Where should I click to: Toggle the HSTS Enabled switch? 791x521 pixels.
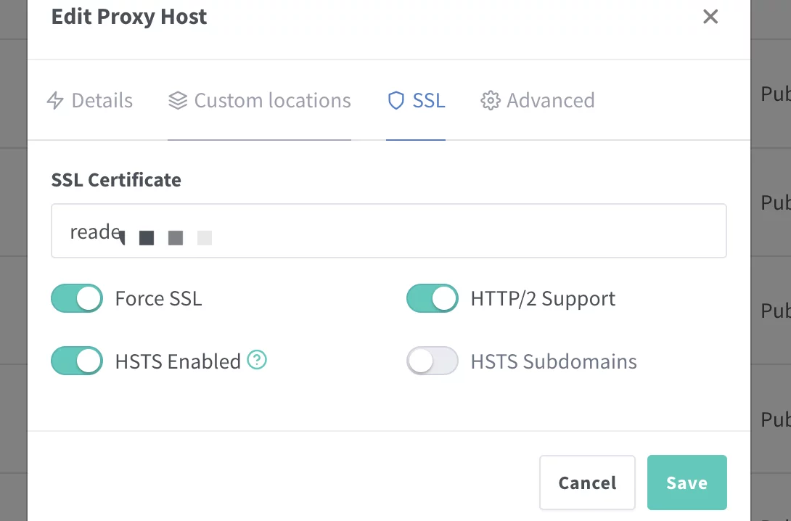(77, 361)
